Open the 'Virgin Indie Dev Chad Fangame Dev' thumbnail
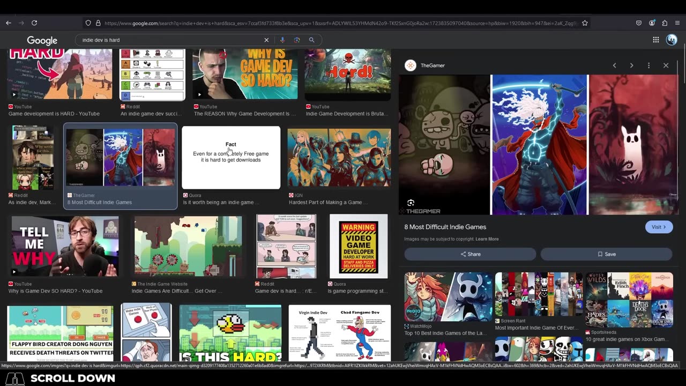 (339, 333)
